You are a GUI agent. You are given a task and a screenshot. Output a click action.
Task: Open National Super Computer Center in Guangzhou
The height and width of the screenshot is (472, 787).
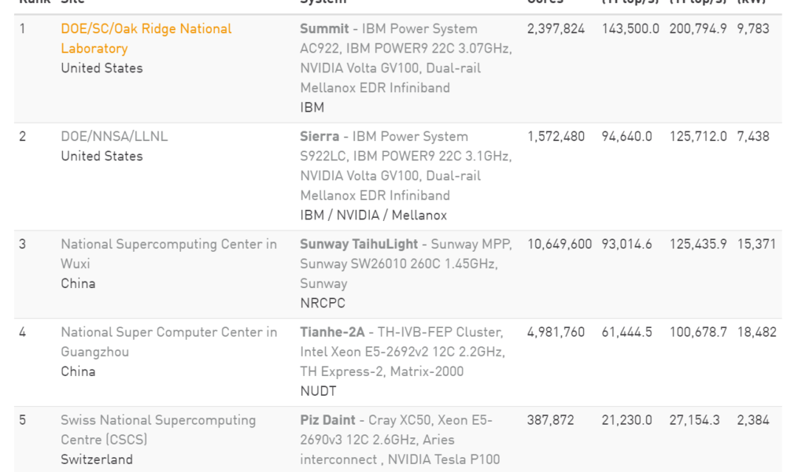coord(168,341)
